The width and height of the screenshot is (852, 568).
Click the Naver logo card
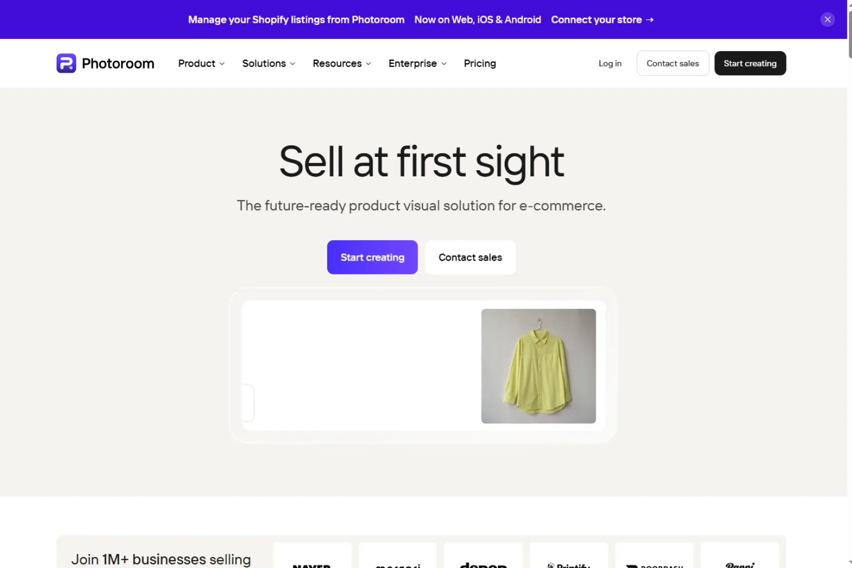[312, 556]
